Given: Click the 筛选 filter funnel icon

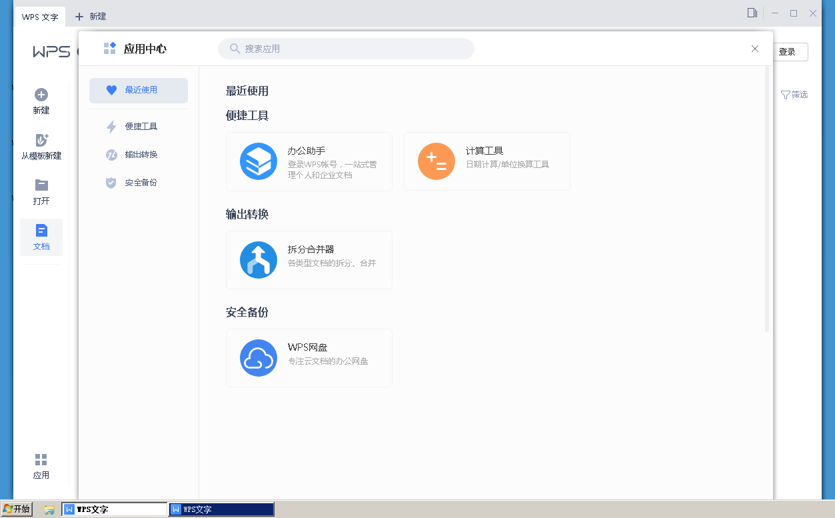Looking at the screenshot, I should click(x=786, y=95).
